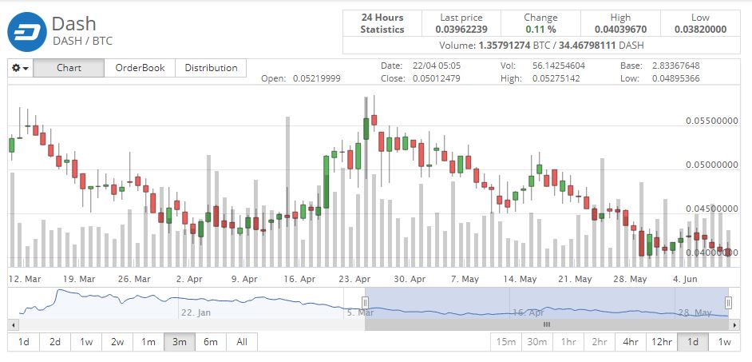This screenshot has width=752, height=362.
Task: Open the chart settings gear dropdown
Action: tap(20, 68)
